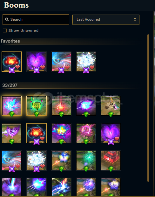Choose the yellow star burst purple boom

point(61,133)
